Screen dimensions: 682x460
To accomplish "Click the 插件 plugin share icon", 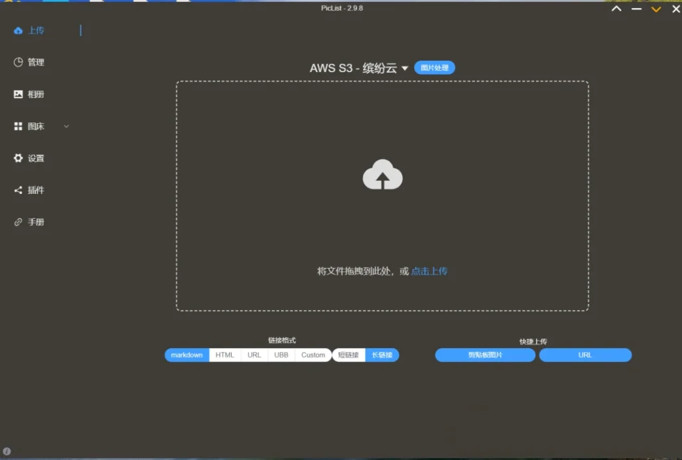I will click(18, 190).
